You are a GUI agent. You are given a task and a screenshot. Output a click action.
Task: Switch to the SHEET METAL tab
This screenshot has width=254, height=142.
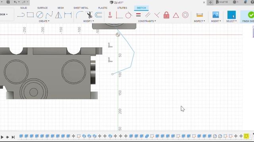[81, 8]
